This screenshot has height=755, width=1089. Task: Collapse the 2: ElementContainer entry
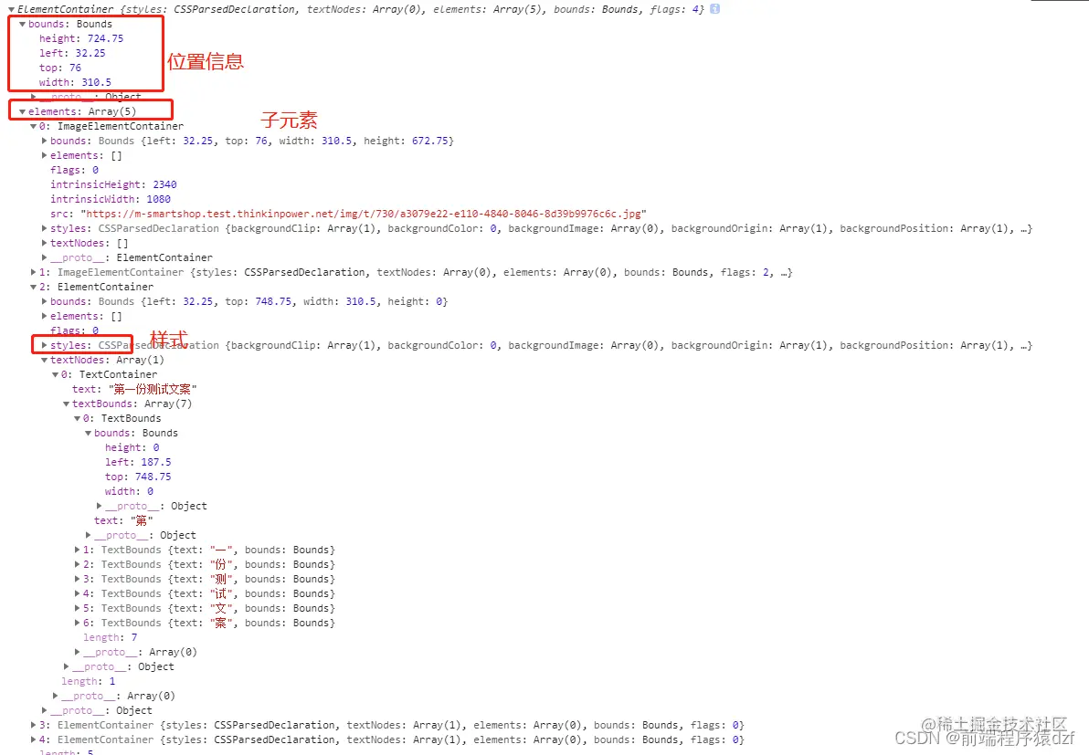point(33,288)
